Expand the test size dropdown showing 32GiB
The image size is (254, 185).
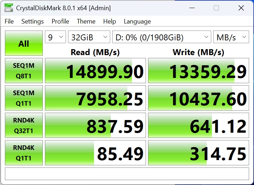(89, 37)
